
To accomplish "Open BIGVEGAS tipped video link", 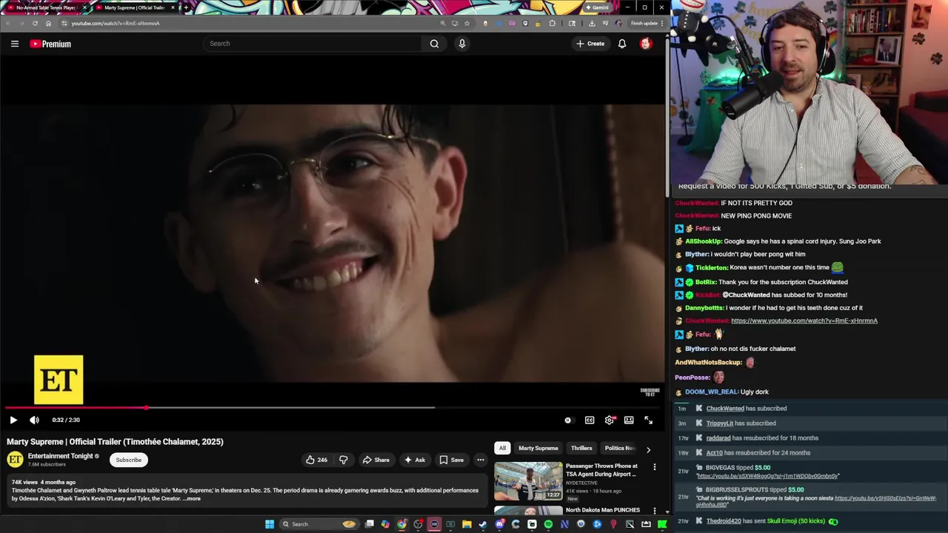I will (767, 476).
